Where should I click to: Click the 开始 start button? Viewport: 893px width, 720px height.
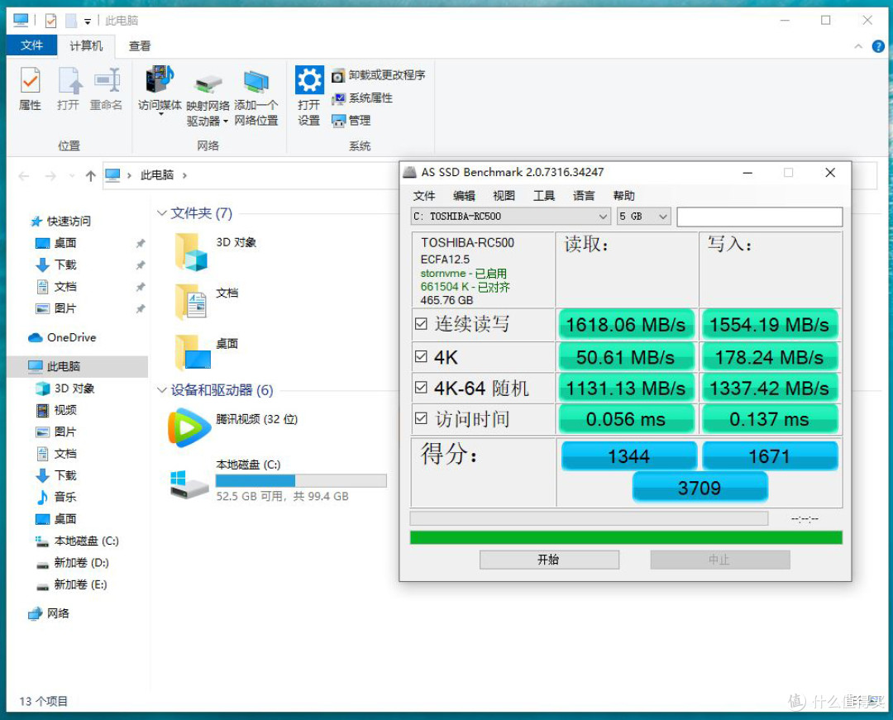tap(549, 560)
